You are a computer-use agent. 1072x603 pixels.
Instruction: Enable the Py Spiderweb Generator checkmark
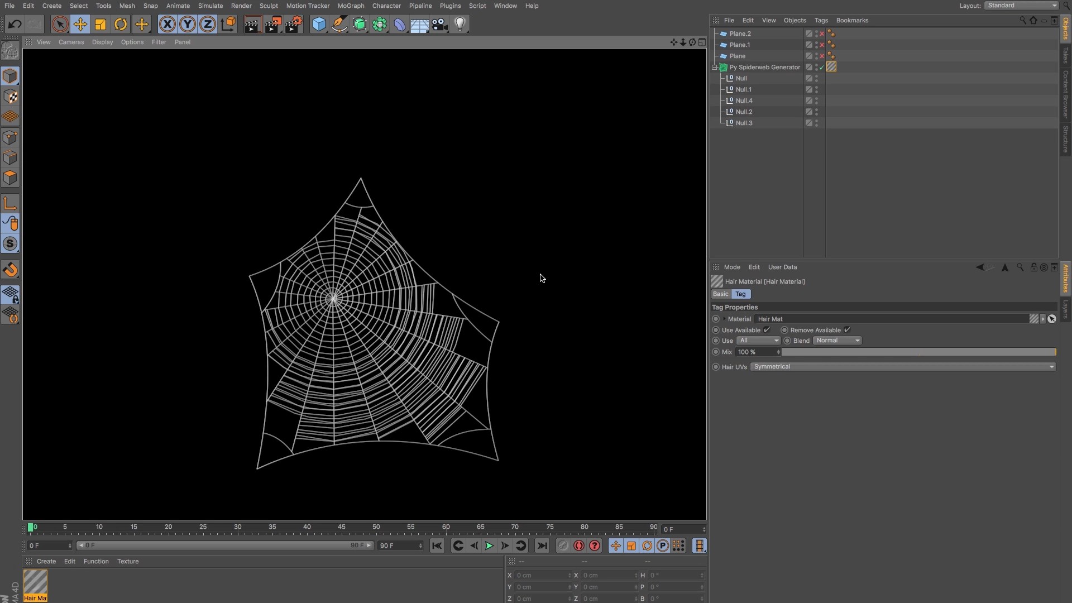pyautogui.click(x=822, y=67)
